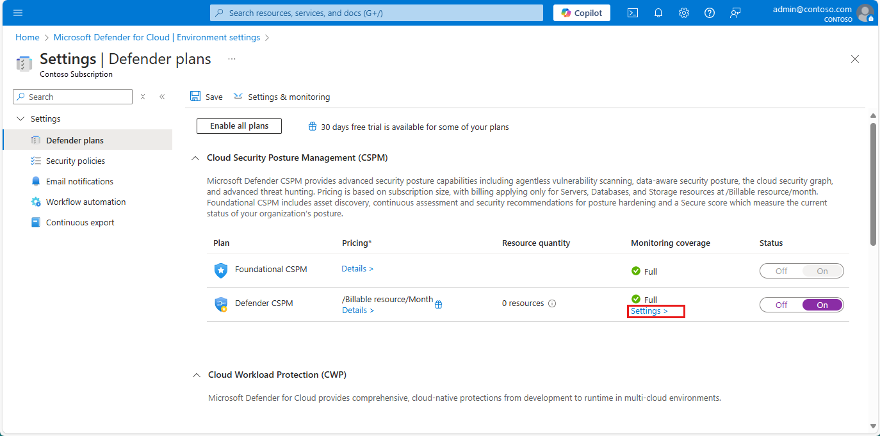Turn off the Defender CSPM plan
The width and height of the screenshot is (880, 436).
[x=781, y=305]
